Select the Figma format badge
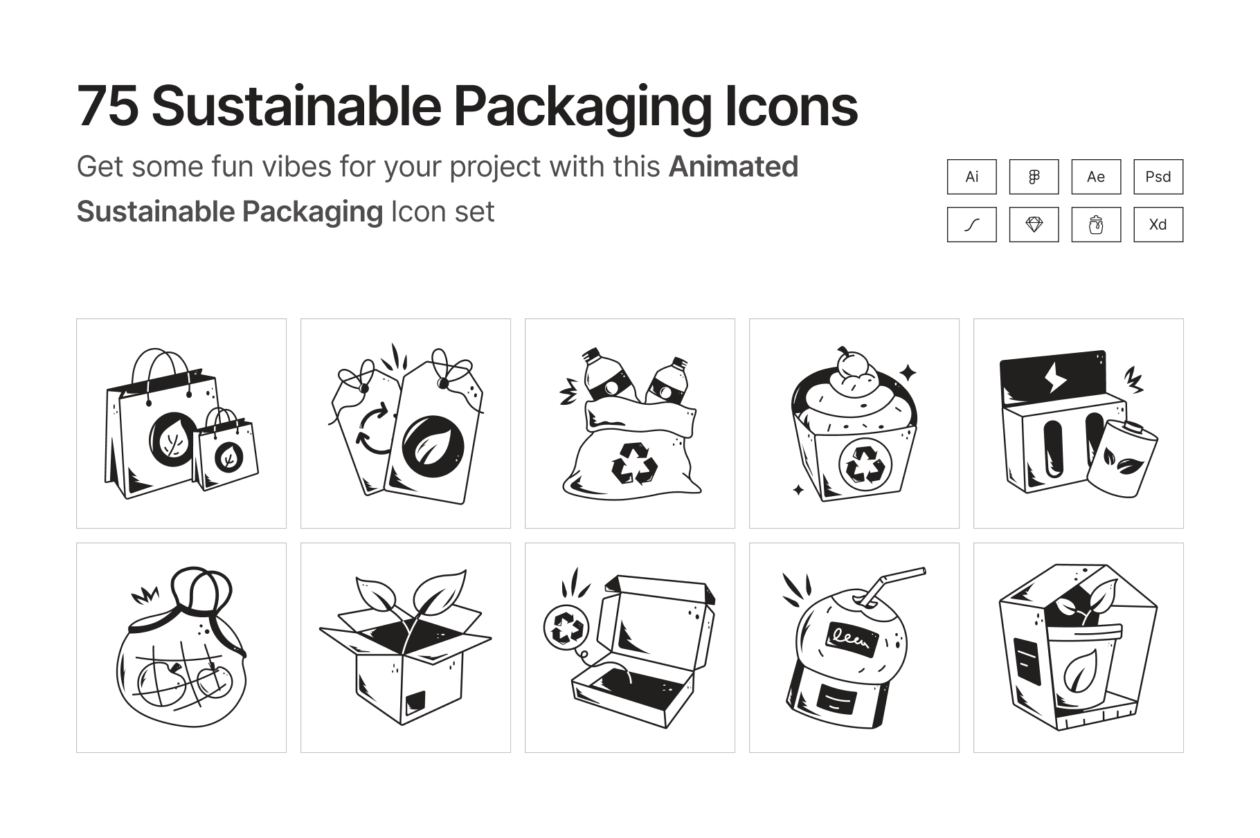1260x838 pixels. point(1034,176)
